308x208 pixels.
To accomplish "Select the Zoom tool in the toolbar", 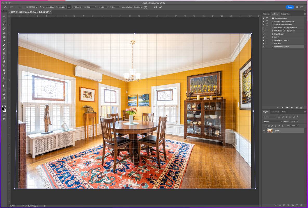I will point(4,98).
